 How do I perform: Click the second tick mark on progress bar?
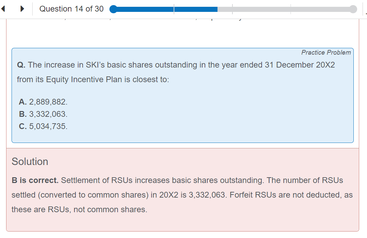[232, 9]
